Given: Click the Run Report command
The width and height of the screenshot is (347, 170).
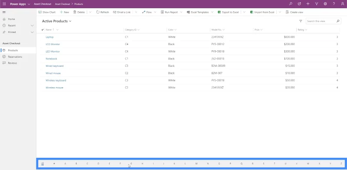Looking at the screenshot, I should (169, 12).
